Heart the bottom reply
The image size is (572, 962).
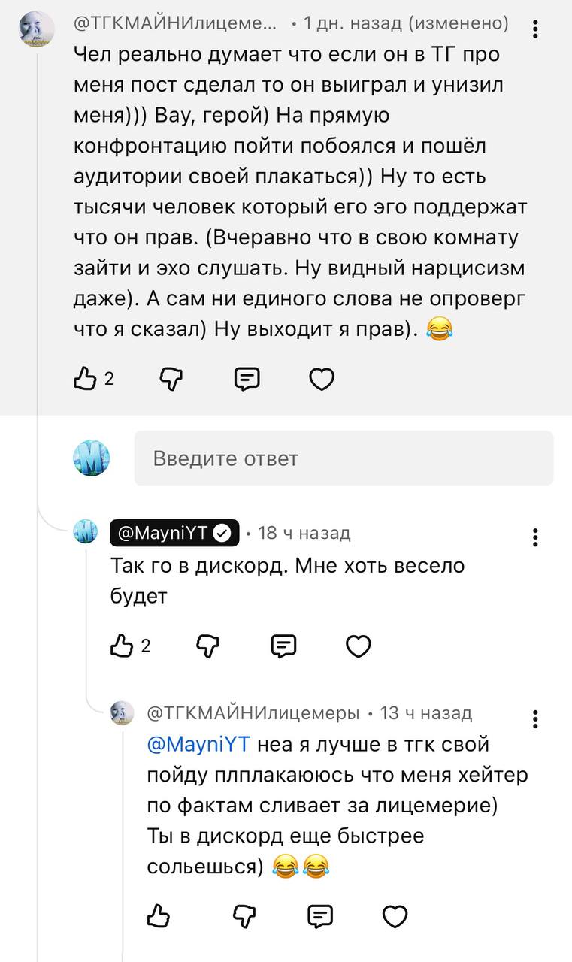[x=395, y=915]
